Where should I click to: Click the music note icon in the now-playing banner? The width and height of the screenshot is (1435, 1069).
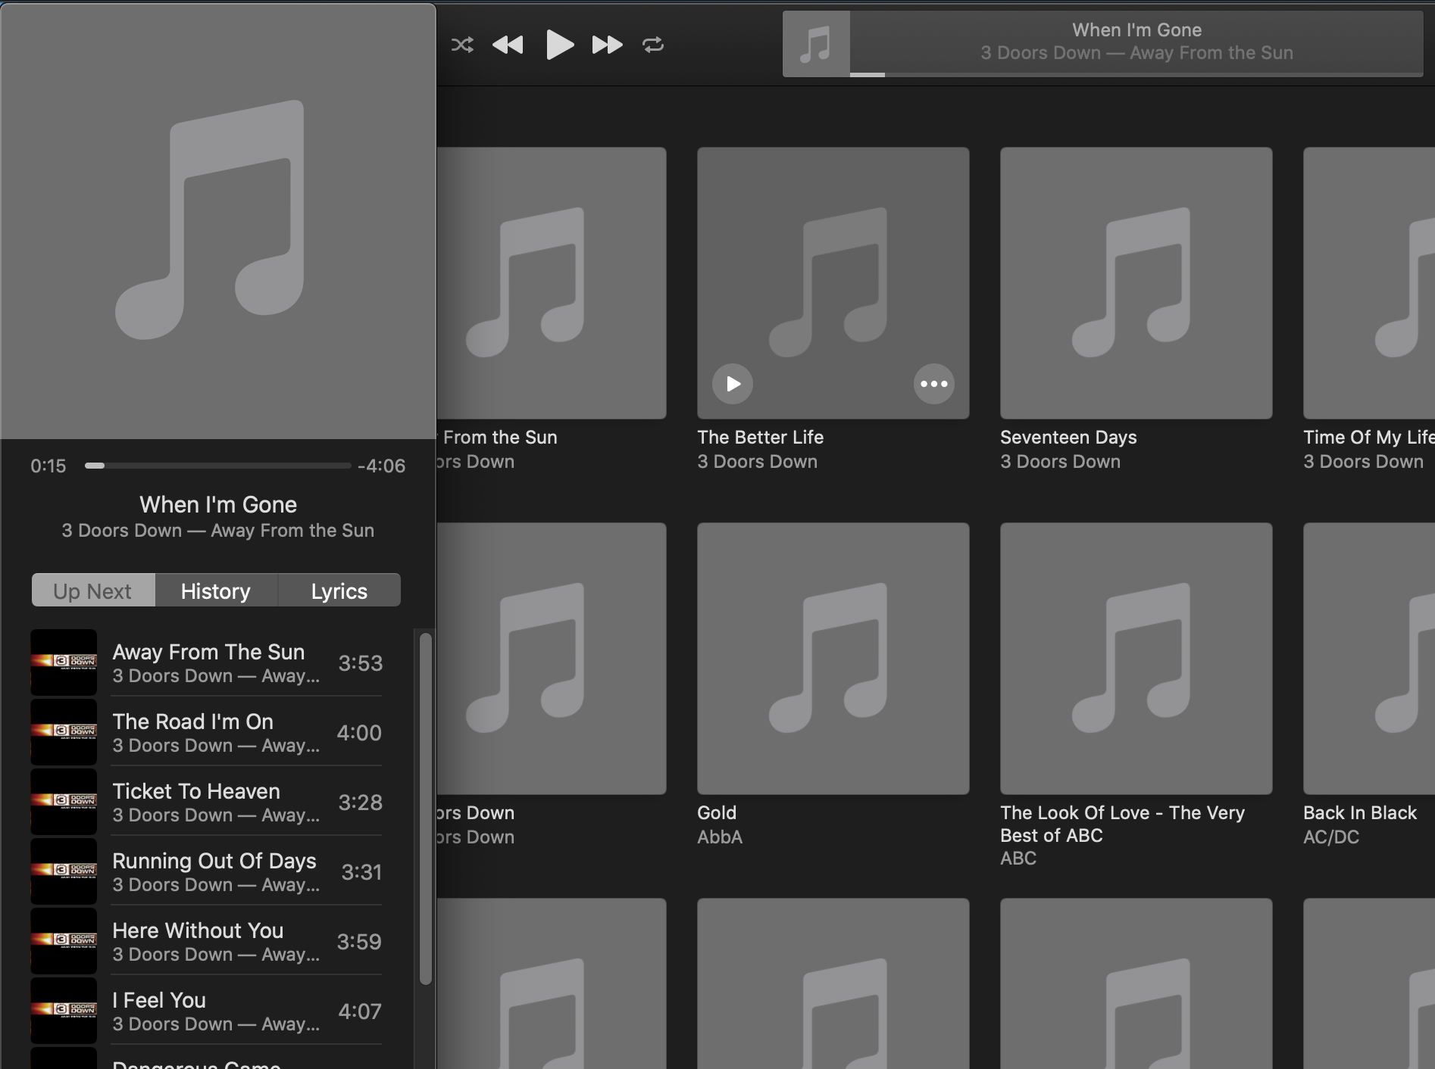coord(816,44)
